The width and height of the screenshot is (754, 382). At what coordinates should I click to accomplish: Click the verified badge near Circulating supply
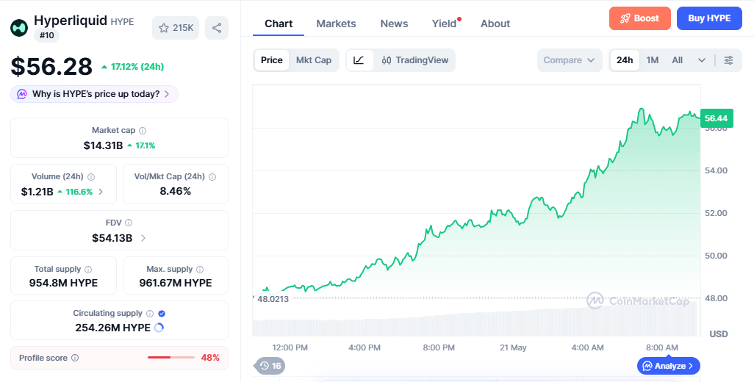162,313
